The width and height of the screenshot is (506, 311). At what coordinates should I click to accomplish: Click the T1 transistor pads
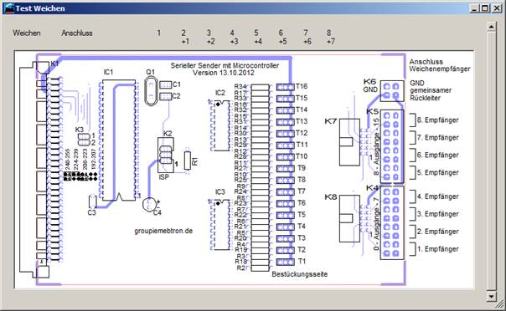point(286,262)
